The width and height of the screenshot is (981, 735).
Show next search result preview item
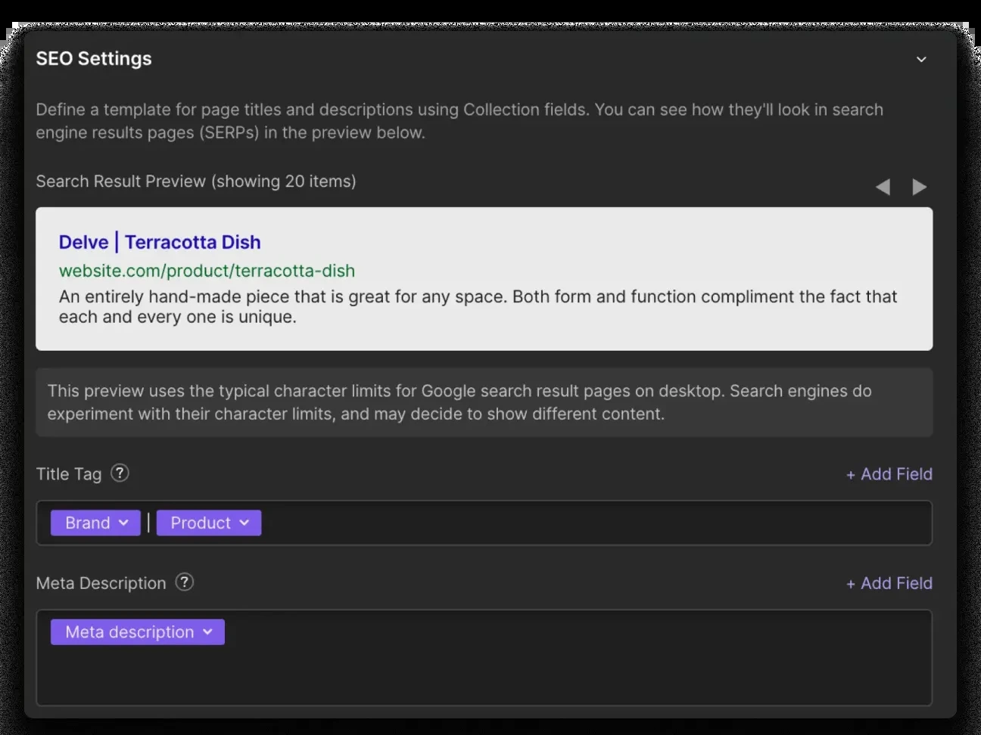click(920, 187)
